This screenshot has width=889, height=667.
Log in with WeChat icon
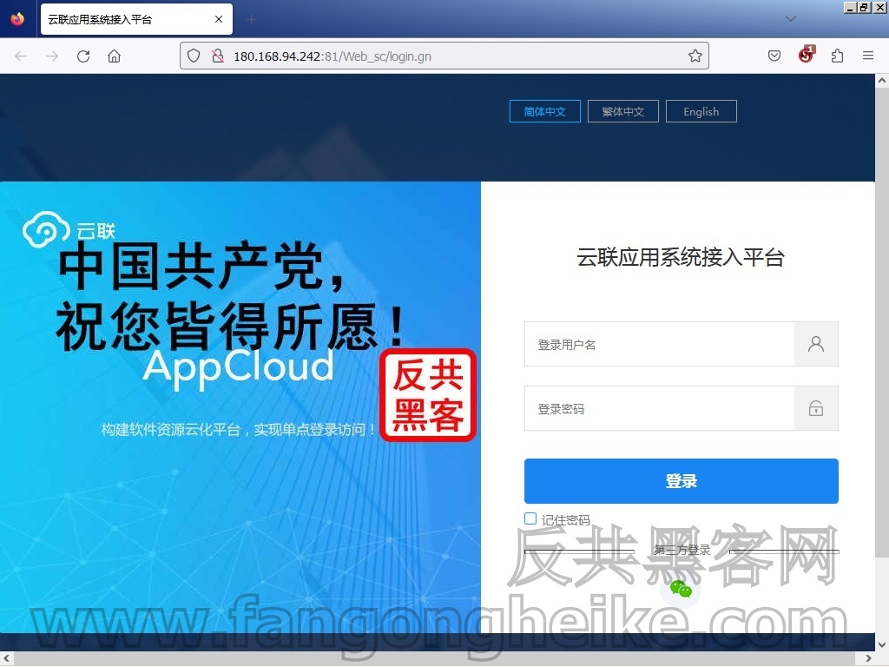(x=681, y=590)
